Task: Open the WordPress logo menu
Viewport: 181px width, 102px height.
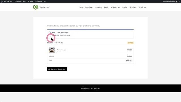Action: 2,1
